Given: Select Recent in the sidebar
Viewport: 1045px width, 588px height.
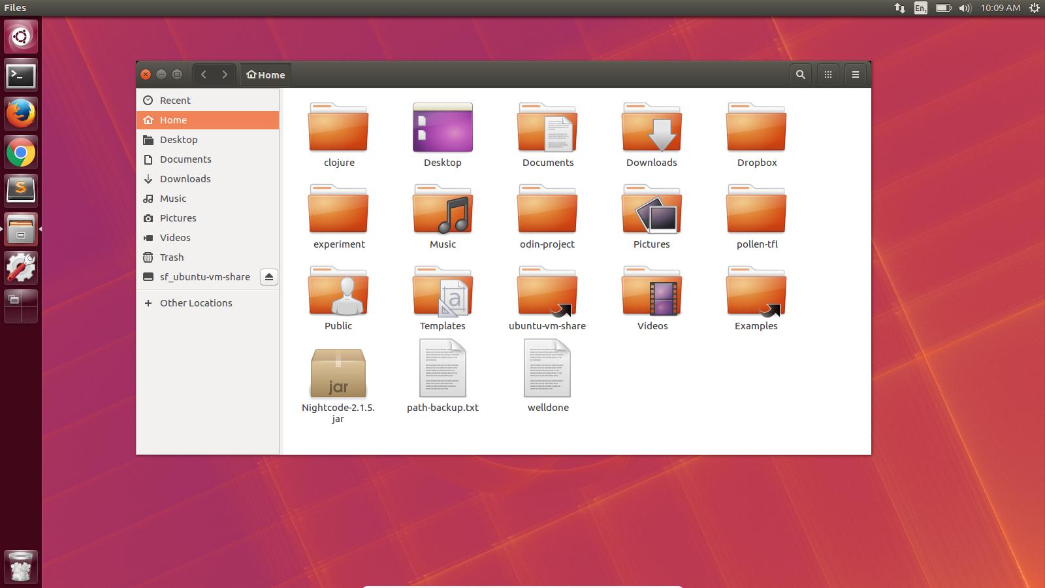Looking at the screenshot, I should (x=175, y=100).
